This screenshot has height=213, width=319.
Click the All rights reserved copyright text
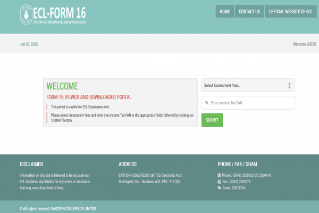[x=58, y=209]
